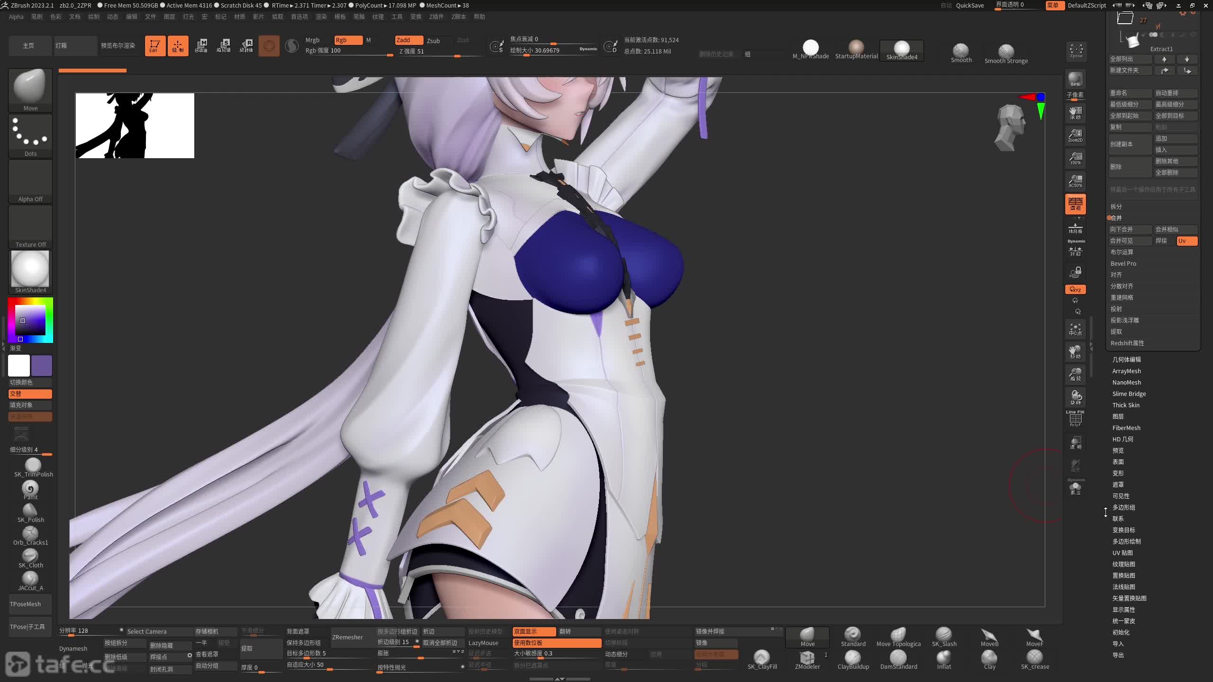Select the JACcut_A brush
Image resolution: width=1213 pixels, height=682 pixels.
click(x=30, y=581)
